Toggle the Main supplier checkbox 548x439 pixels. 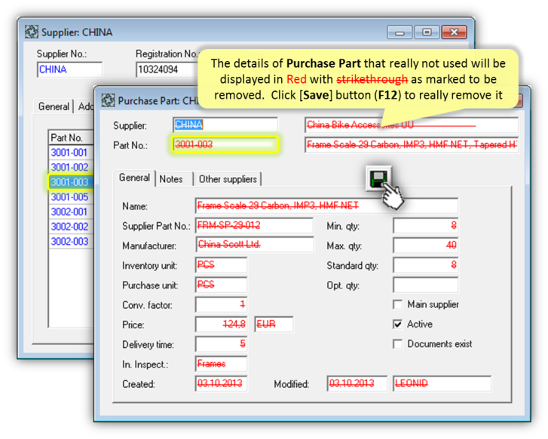pyautogui.click(x=397, y=304)
